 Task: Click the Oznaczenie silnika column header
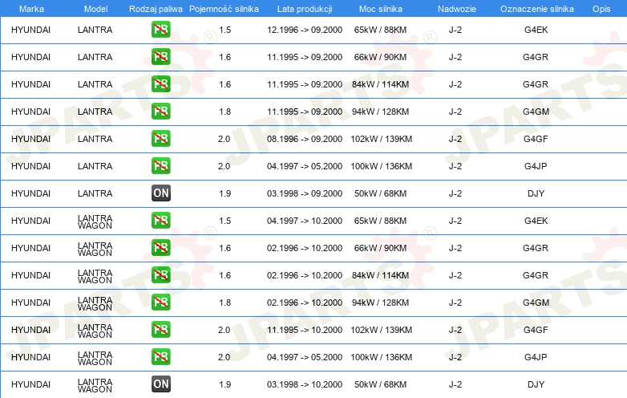[x=537, y=9]
